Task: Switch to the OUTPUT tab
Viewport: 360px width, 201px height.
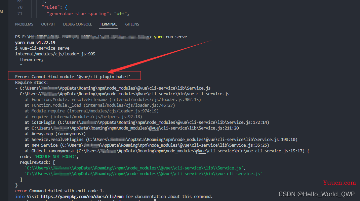Action: pos(48,24)
